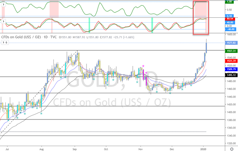The width and height of the screenshot is (238, 151).
Task: Click the CFDs on Gold symbol title
Action: point(21,37)
